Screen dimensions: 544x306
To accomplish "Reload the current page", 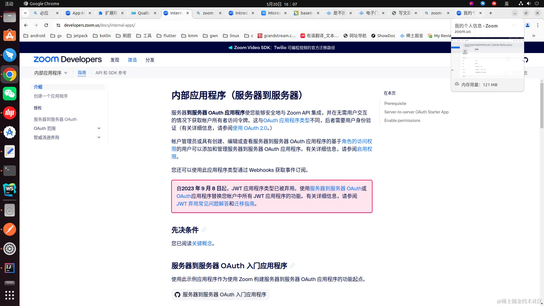I will click(46, 25).
